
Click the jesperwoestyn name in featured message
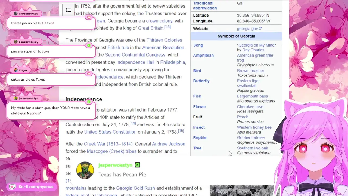click(115, 165)
